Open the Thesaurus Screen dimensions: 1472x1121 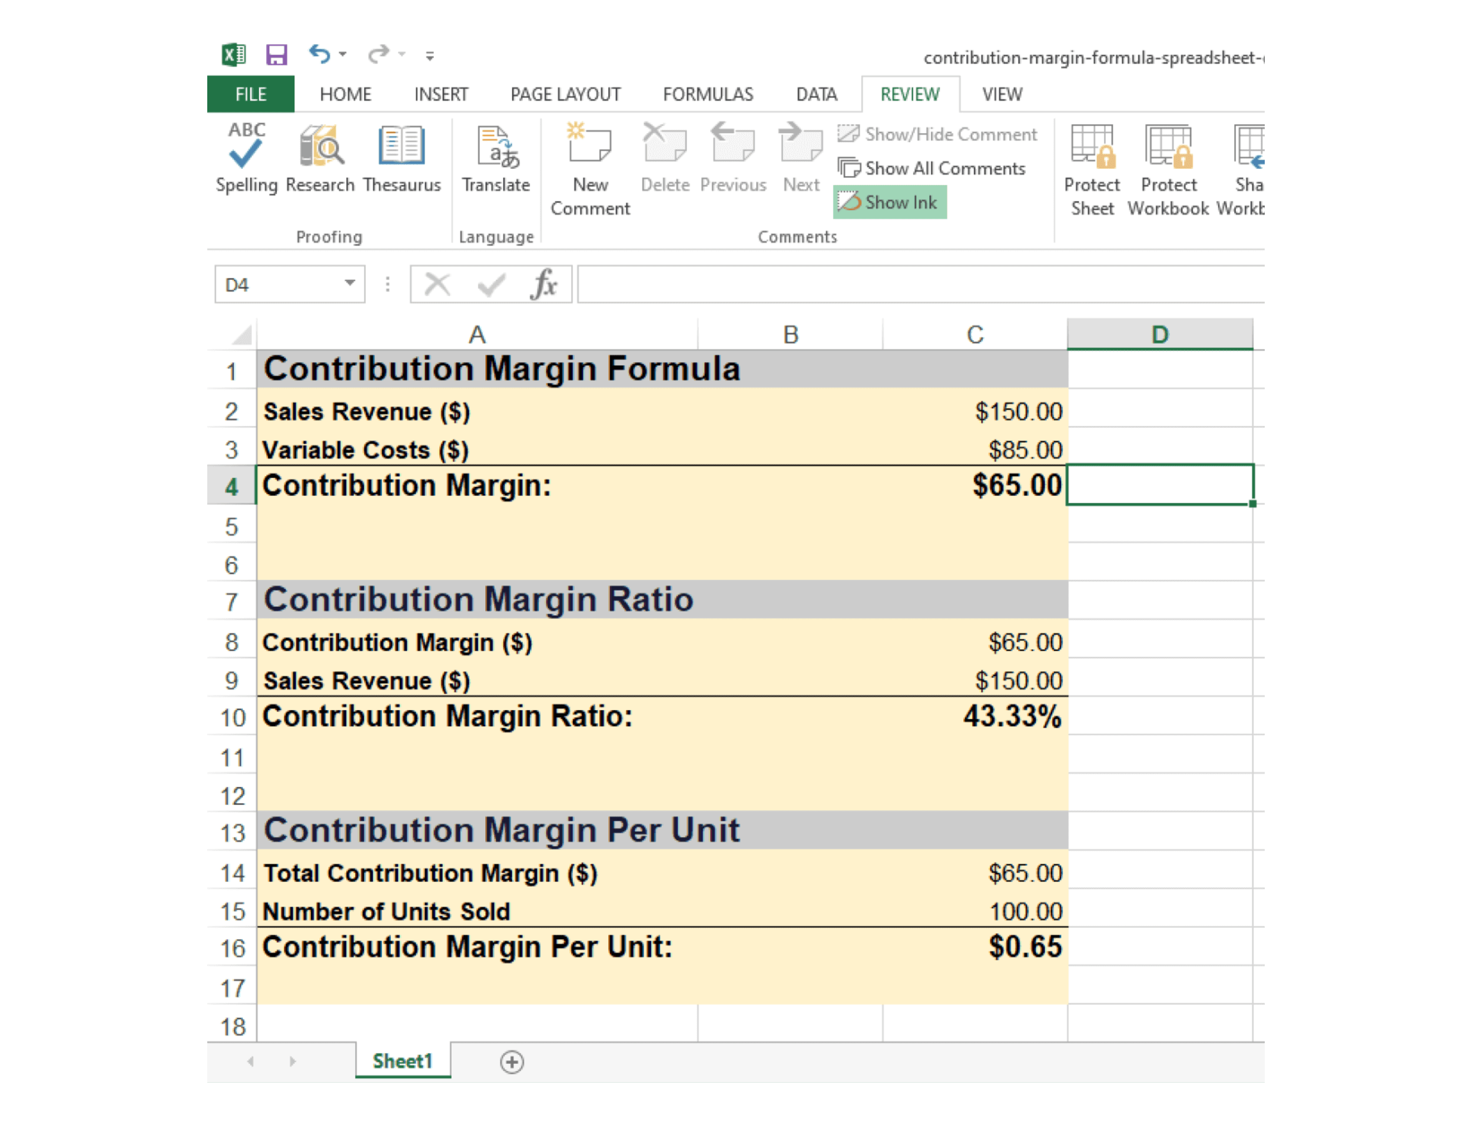401,159
